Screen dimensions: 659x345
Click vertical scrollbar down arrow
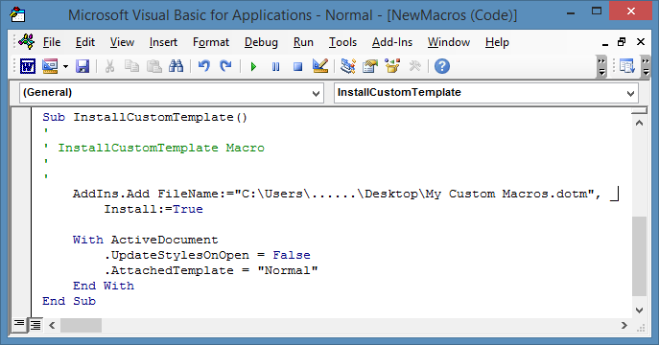639,310
